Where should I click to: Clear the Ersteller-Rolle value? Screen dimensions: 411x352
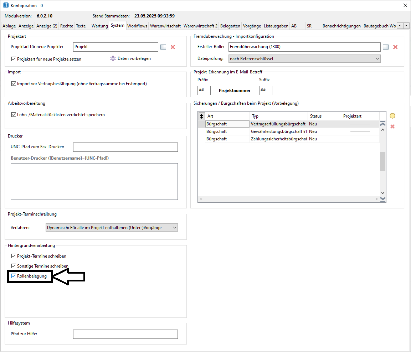click(395, 47)
